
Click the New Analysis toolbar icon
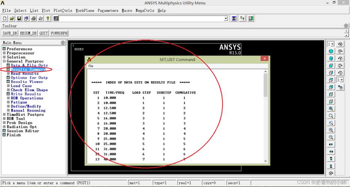point(5,18)
